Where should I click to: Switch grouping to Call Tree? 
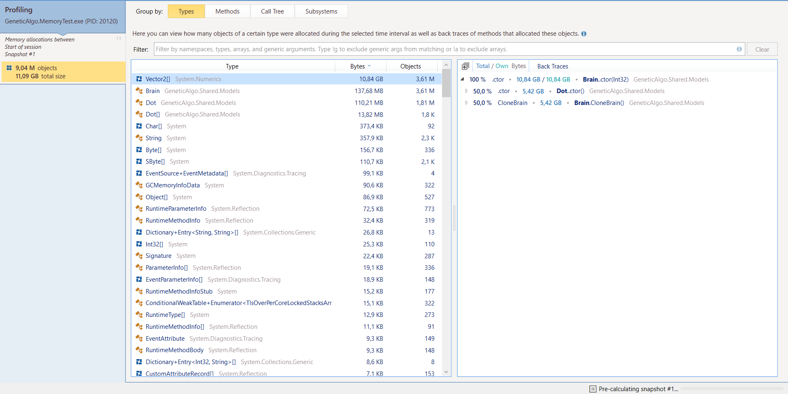(x=273, y=11)
